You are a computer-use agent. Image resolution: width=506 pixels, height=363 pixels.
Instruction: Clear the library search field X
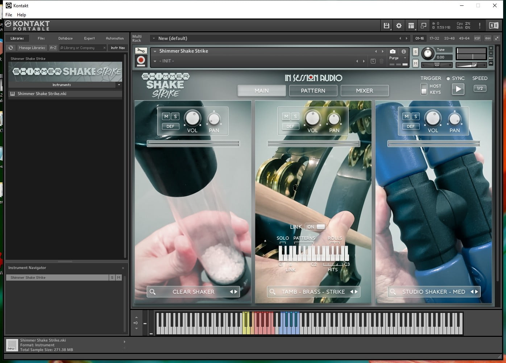click(x=104, y=48)
